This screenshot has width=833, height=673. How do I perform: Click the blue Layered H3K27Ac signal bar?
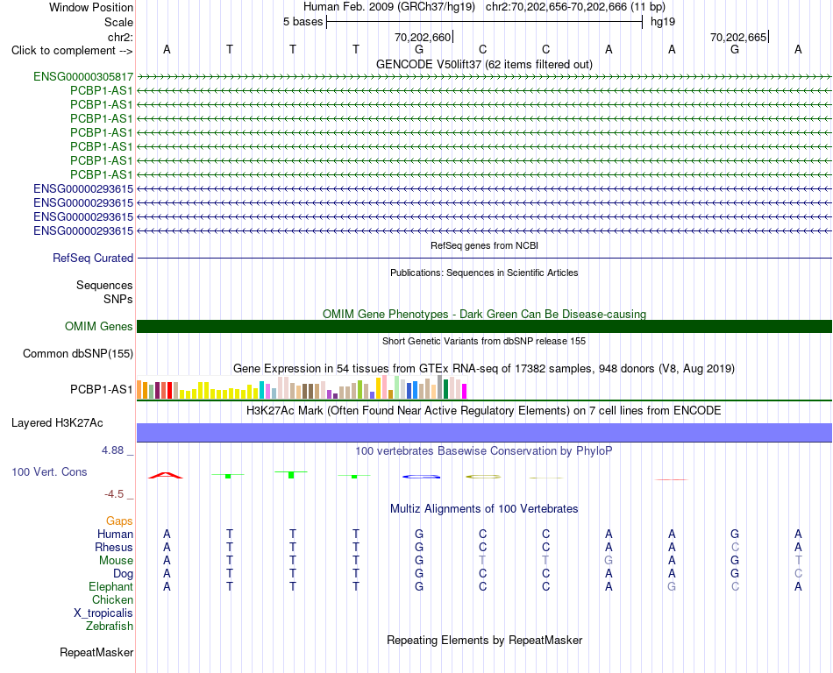click(484, 433)
